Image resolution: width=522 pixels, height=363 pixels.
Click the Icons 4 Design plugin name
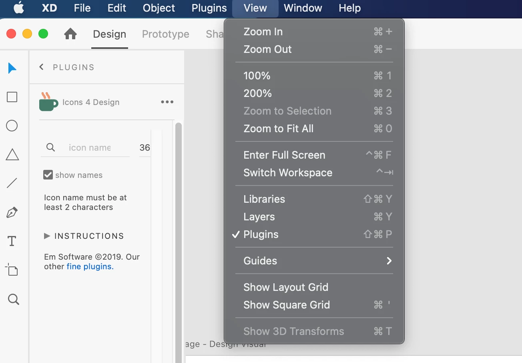coord(91,102)
